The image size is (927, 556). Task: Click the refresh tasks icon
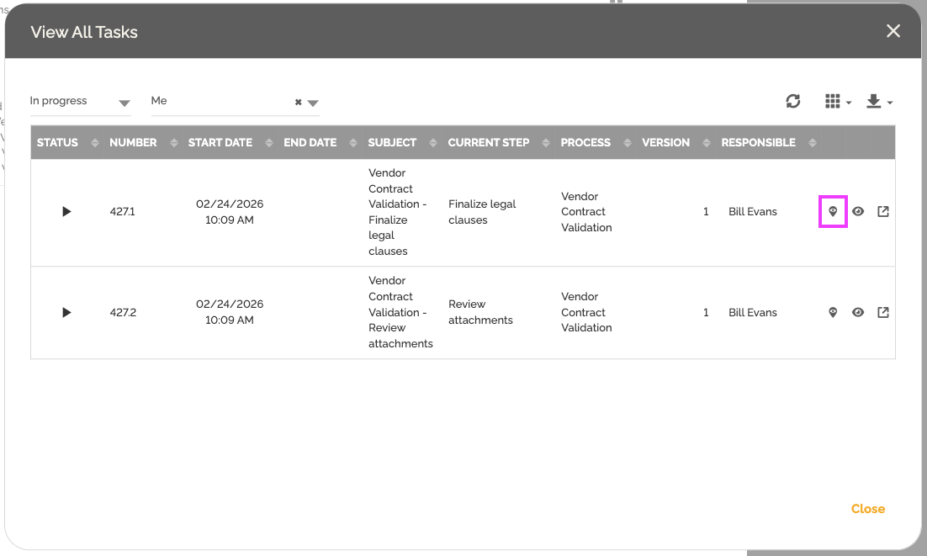792,101
